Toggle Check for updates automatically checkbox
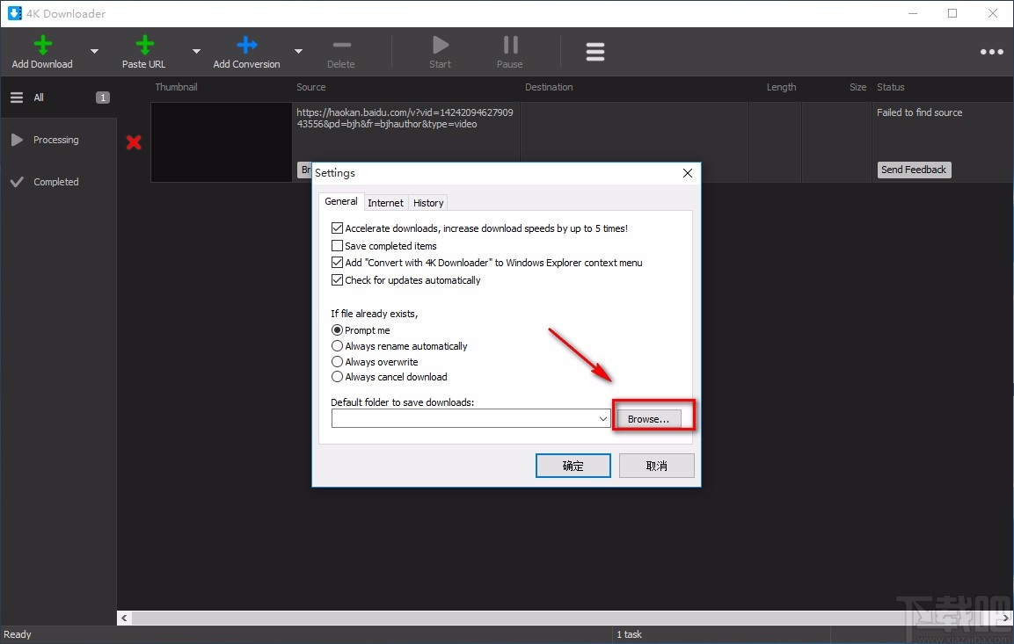 (x=337, y=279)
